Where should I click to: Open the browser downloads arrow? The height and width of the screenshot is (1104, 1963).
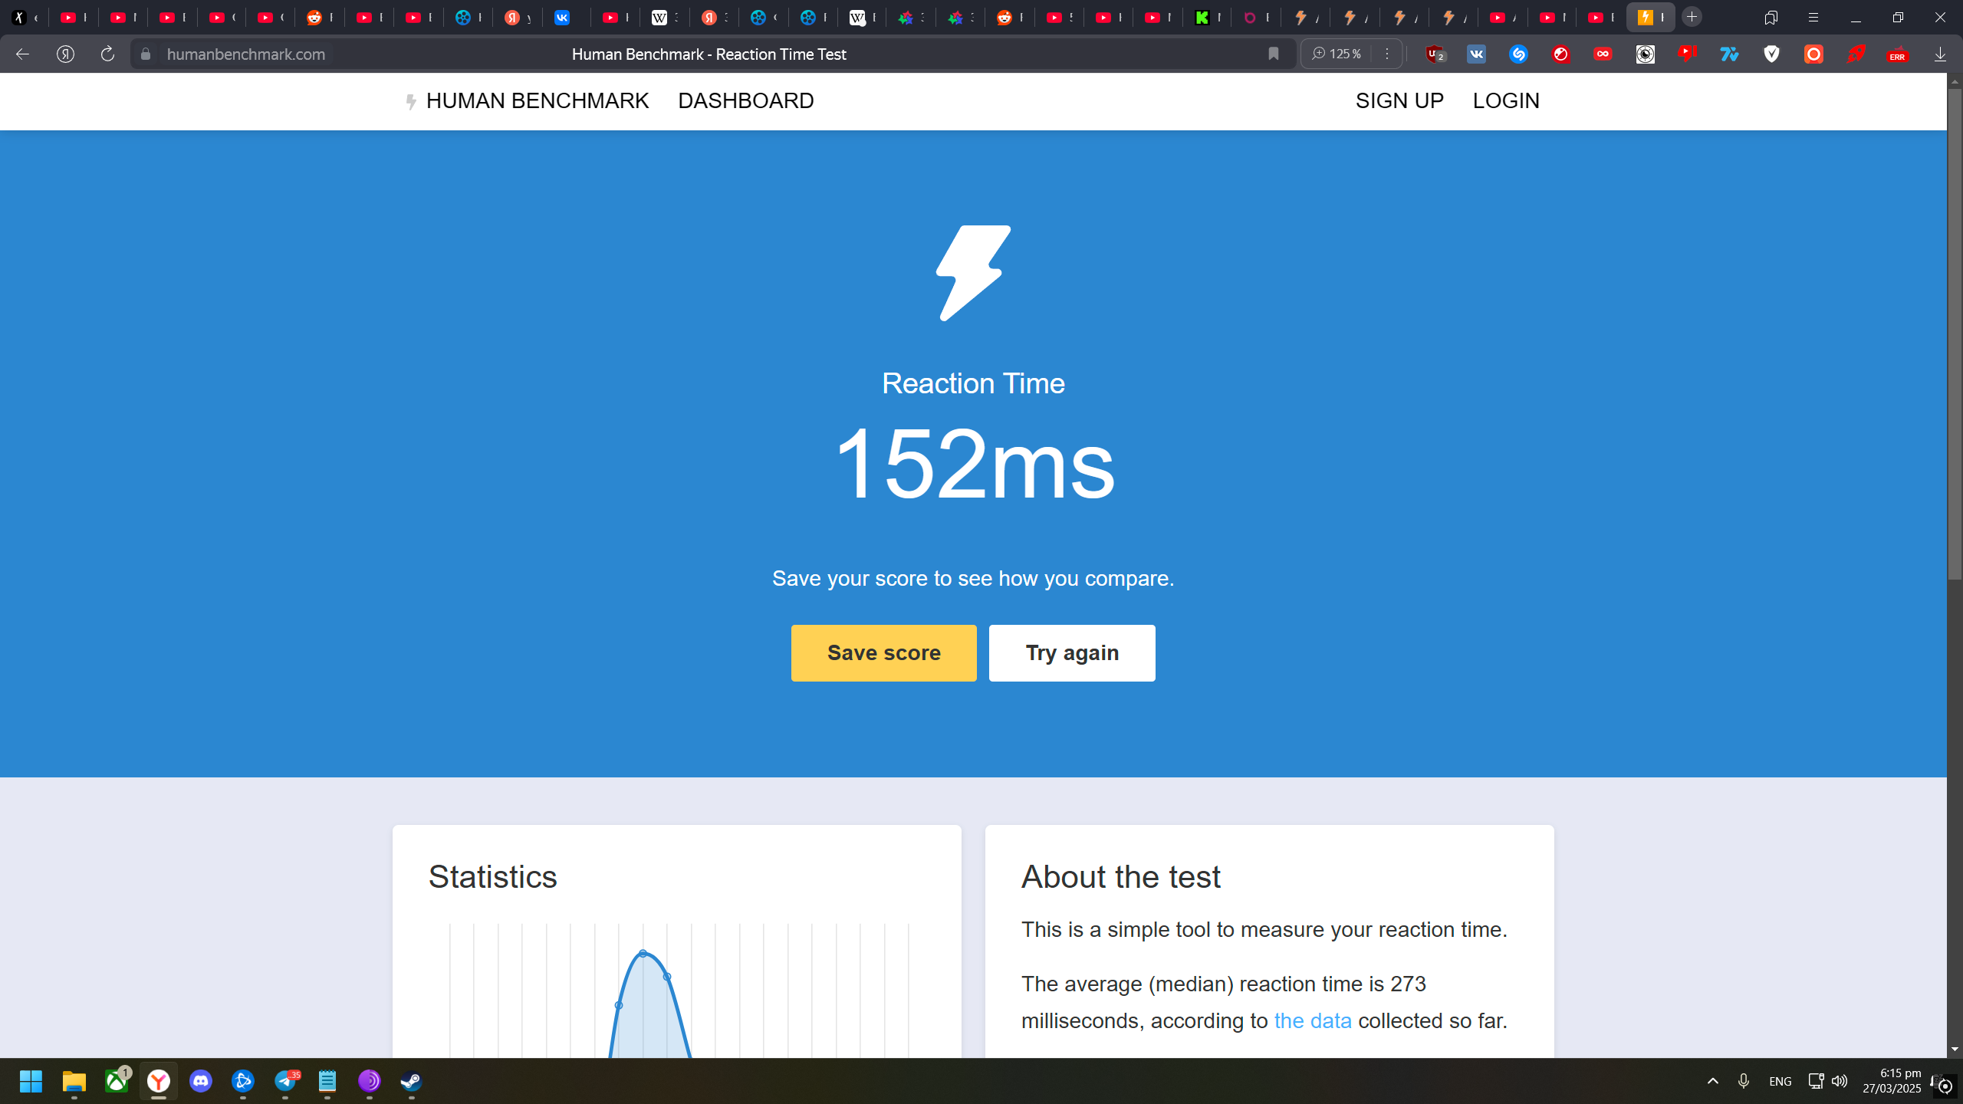pyautogui.click(x=1940, y=54)
